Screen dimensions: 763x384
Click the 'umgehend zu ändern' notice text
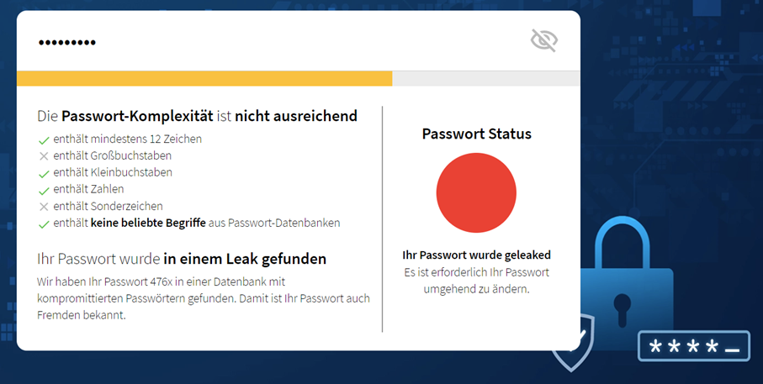tap(476, 288)
